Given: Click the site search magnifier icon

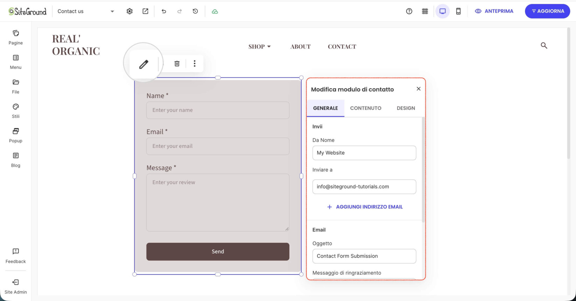Looking at the screenshot, I should [x=544, y=45].
